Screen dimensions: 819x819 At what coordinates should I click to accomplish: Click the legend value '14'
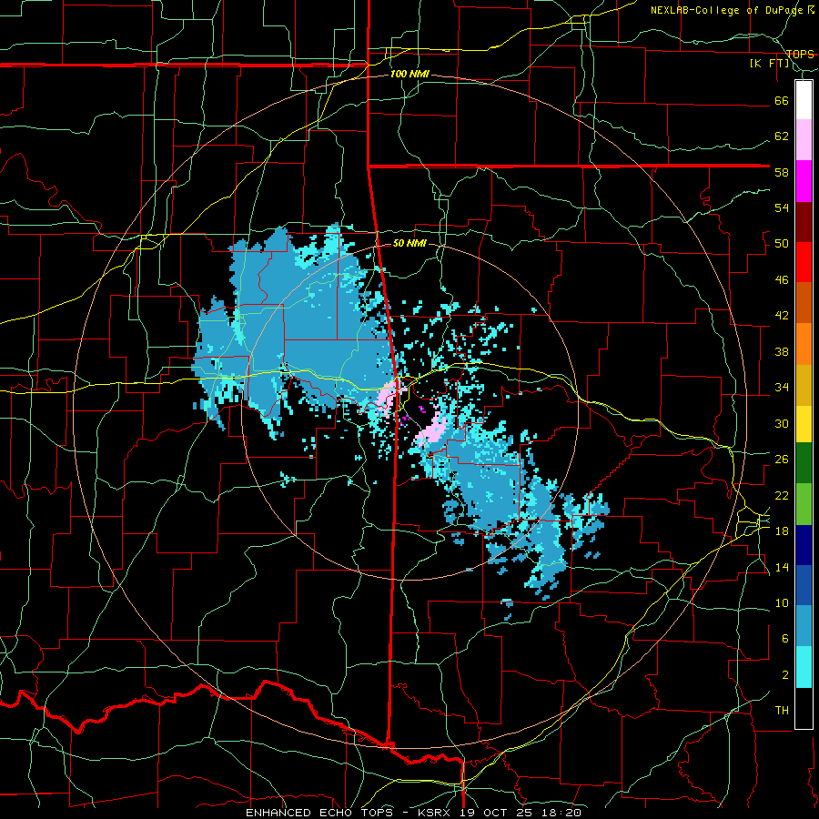[782, 567]
